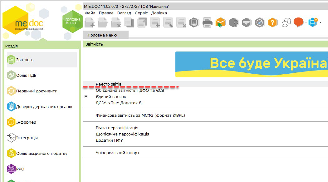Click the orange question mark help icon
328x182 pixels.
tap(272, 22)
